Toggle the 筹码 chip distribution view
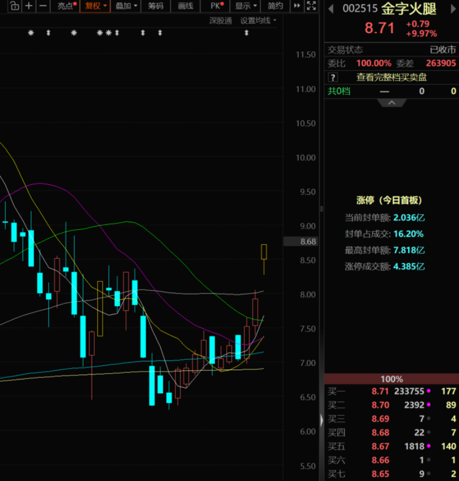This screenshot has width=459, height=481. (x=156, y=6)
